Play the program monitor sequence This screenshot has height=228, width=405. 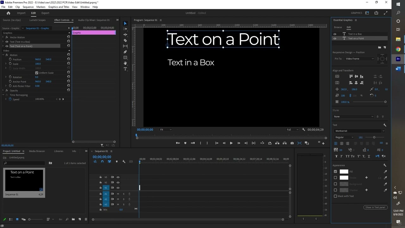[x=231, y=143]
